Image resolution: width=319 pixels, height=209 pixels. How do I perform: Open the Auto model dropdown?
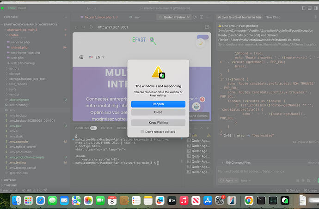pos(245,180)
